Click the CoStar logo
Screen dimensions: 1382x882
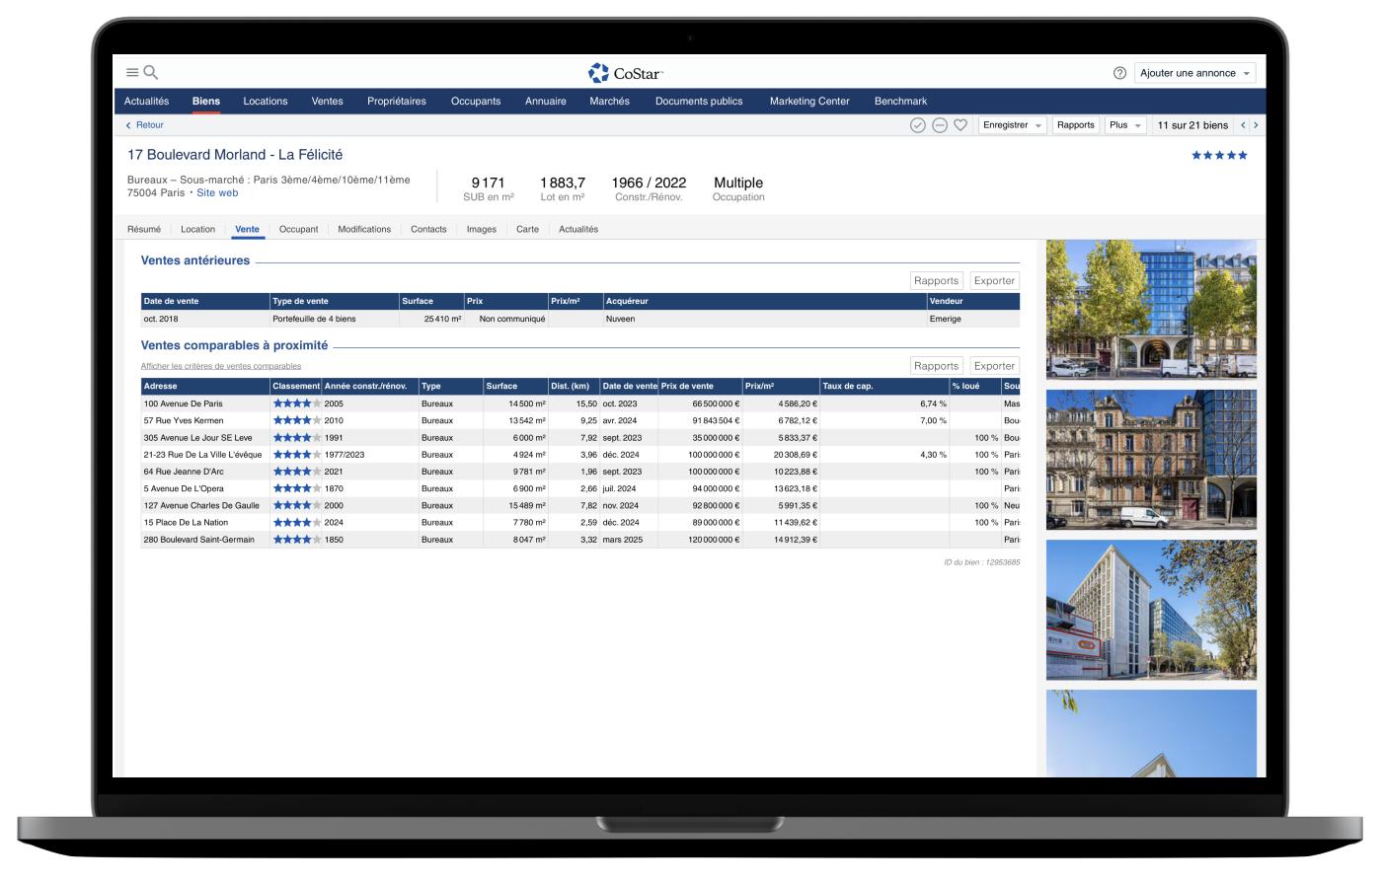coord(626,73)
